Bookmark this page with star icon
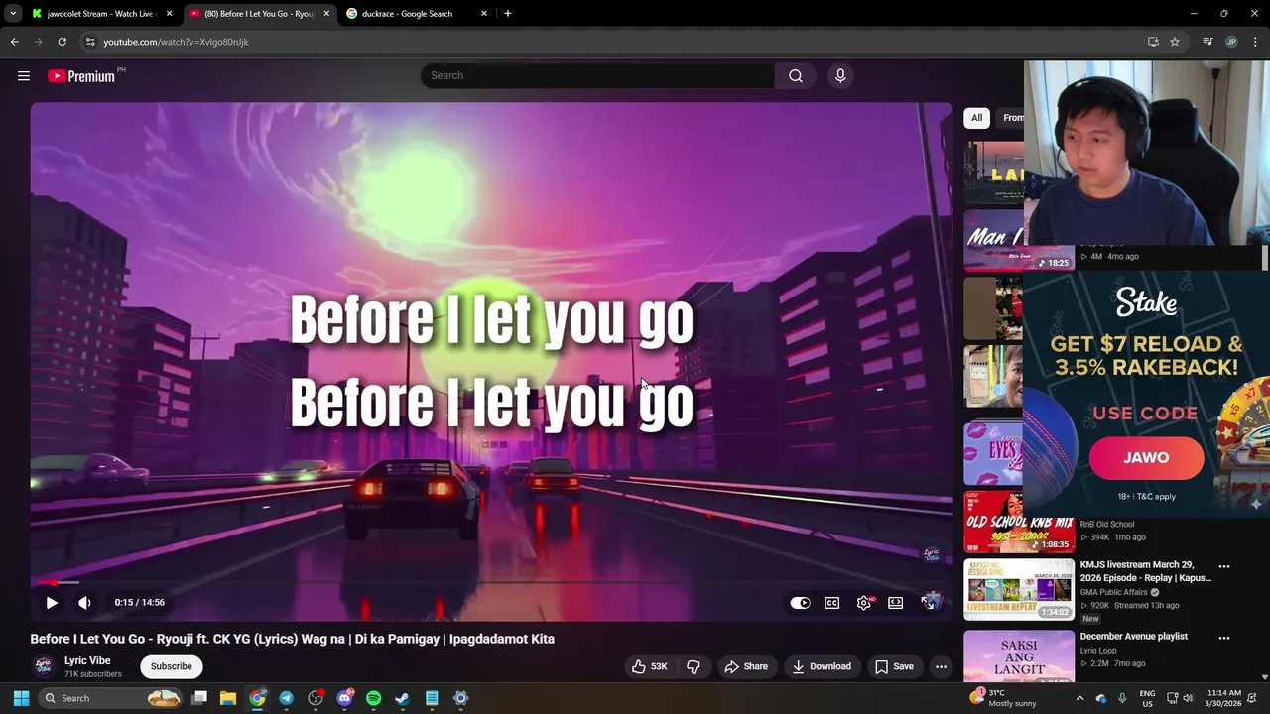Screen dimensions: 1270x714 pos(1175,42)
